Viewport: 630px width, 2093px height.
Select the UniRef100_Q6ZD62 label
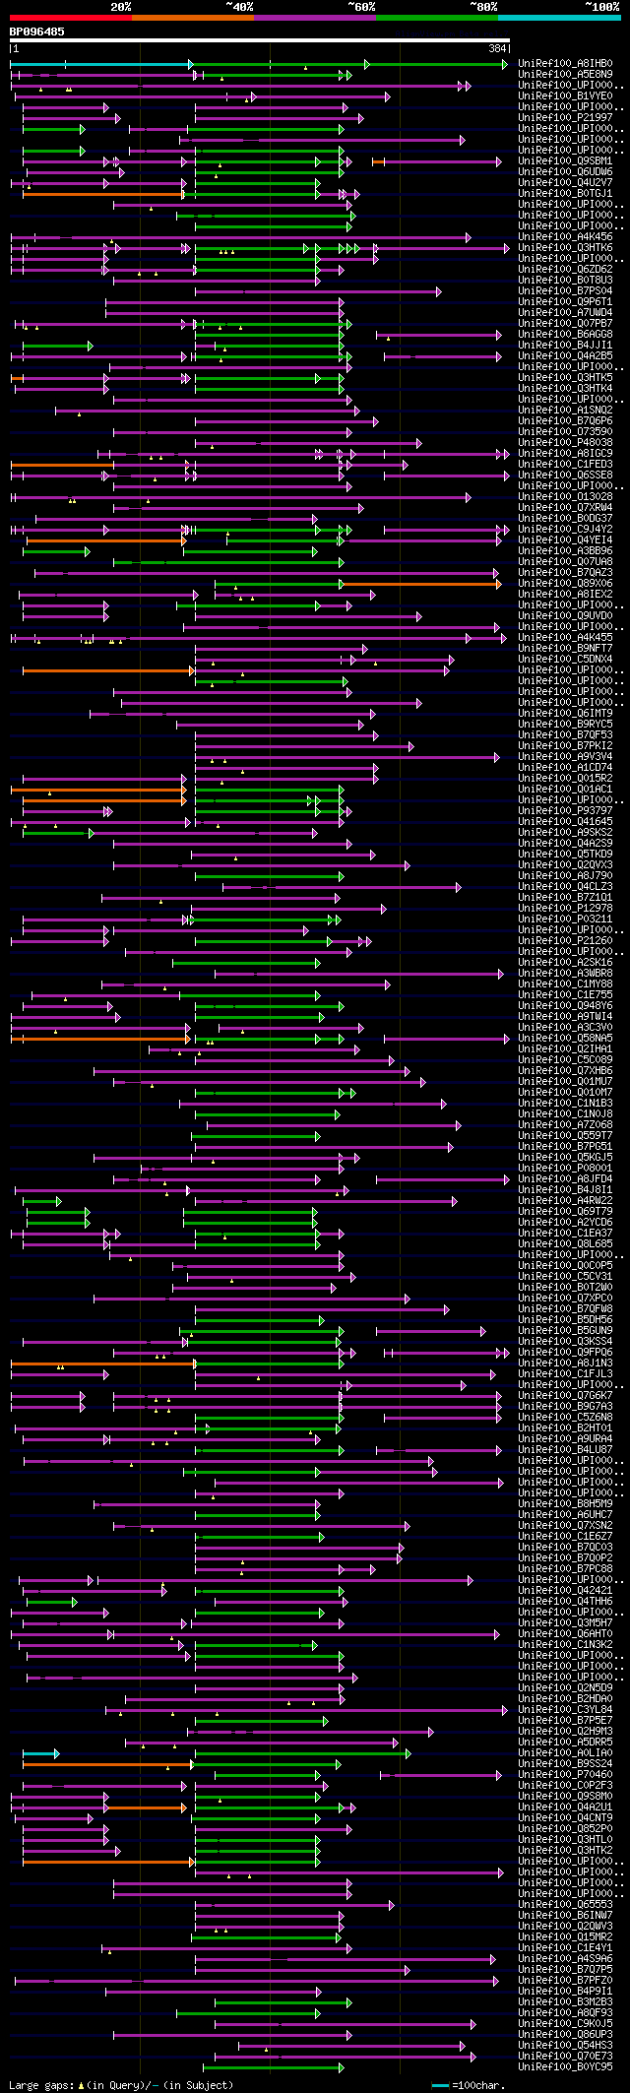click(565, 270)
